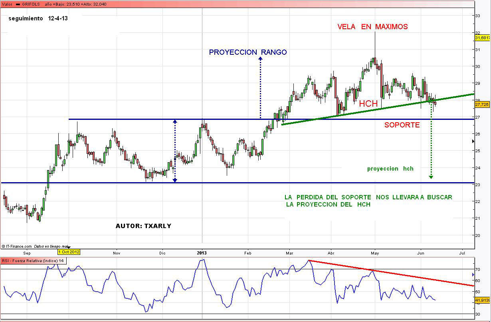Click the yellow 31,6817 price label
The width and height of the screenshot is (491, 322).
click(x=482, y=38)
